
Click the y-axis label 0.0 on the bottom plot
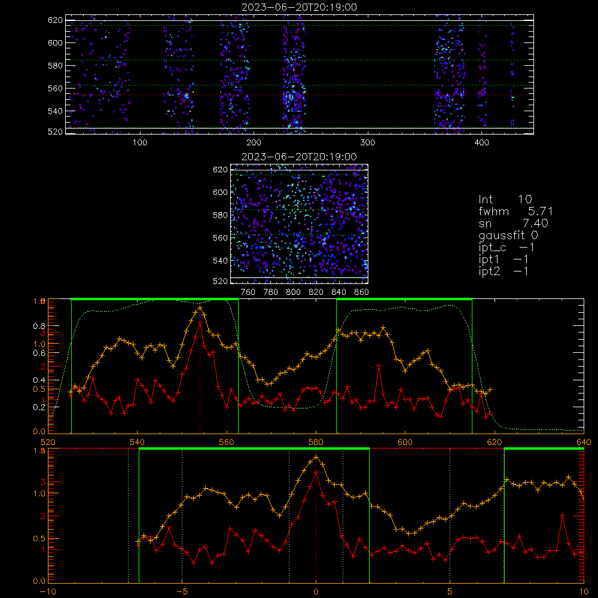(x=39, y=581)
